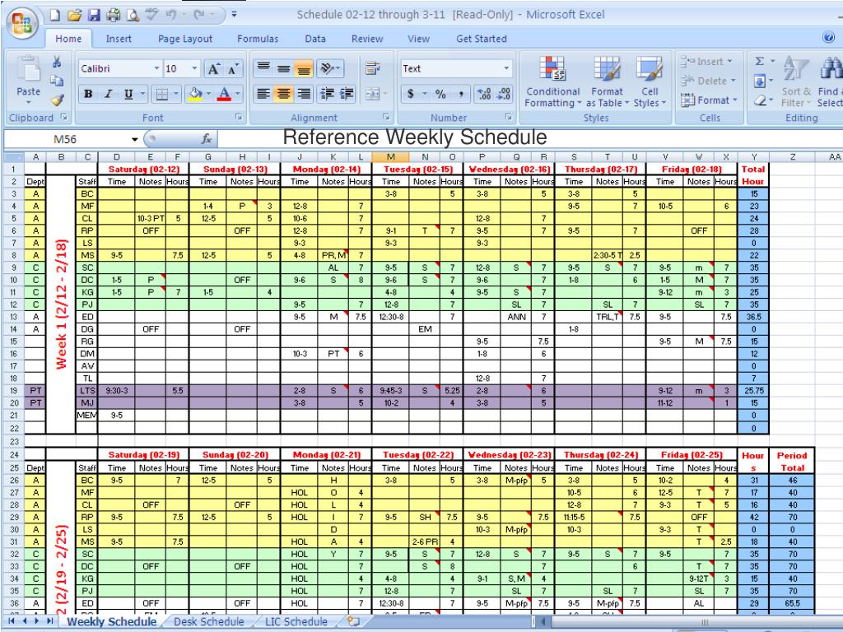The width and height of the screenshot is (843, 632).
Task: Open the font size 10 dropdown
Action: 194,69
